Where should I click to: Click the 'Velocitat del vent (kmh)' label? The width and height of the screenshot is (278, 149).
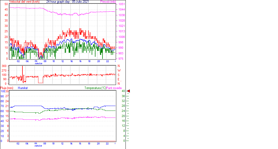pyautogui.click(x=20, y=2)
